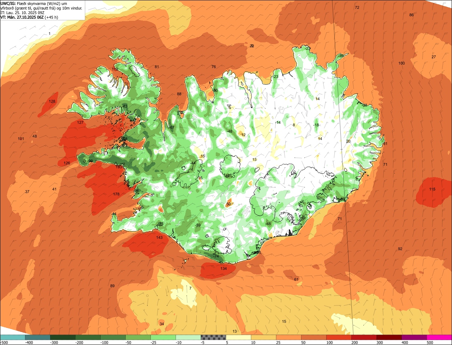
Task: Click the map value 41 west of Reykjanes
Action: [x=54, y=189]
